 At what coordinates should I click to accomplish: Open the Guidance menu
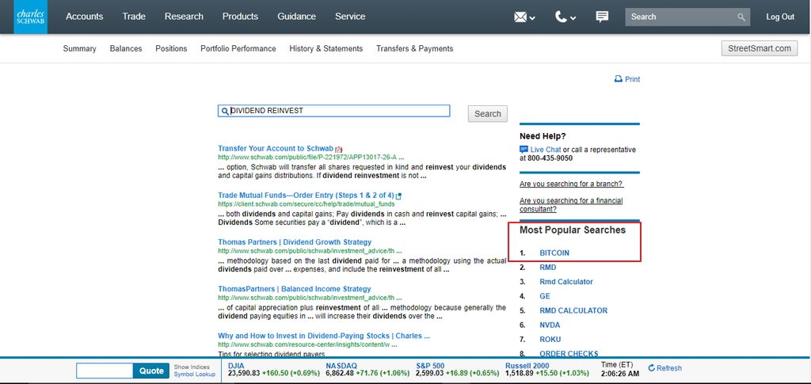pyautogui.click(x=296, y=17)
